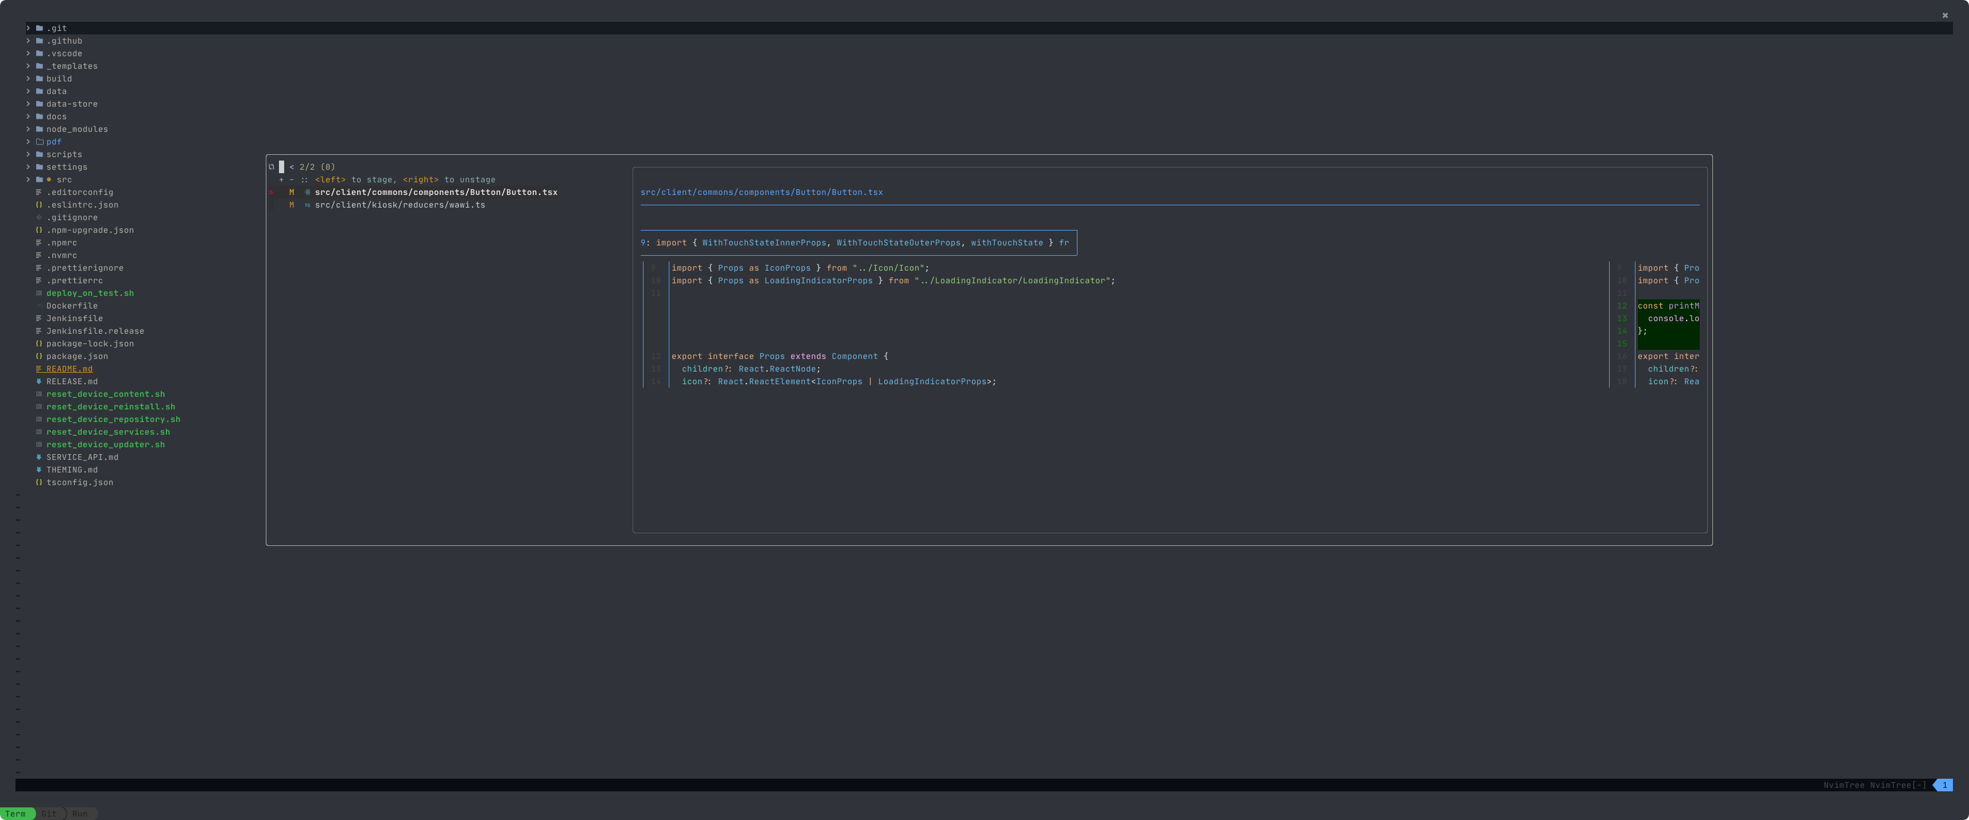The width and height of the screenshot is (1969, 820).
Task: Click the Dockerfile whale icon
Action: pyautogui.click(x=39, y=306)
